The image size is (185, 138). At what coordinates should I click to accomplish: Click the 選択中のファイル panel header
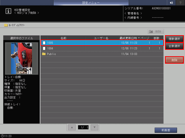click(21, 38)
